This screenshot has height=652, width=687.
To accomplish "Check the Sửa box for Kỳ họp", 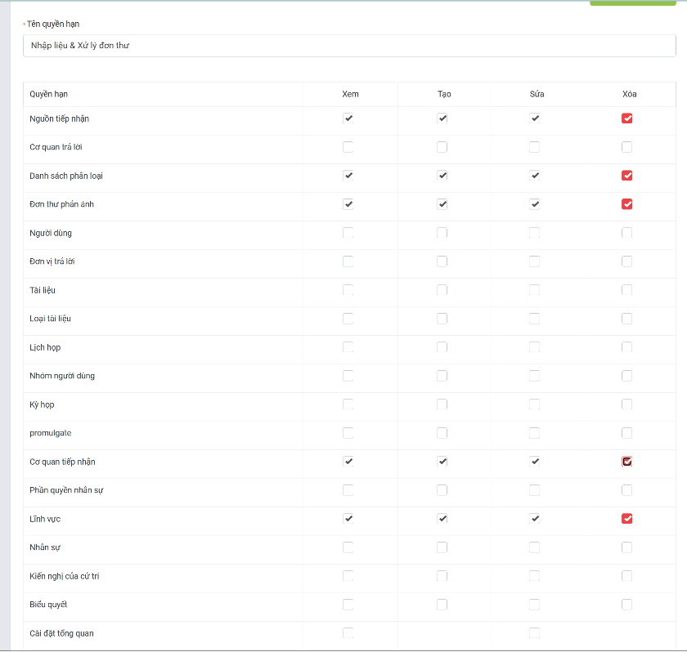I will [535, 404].
